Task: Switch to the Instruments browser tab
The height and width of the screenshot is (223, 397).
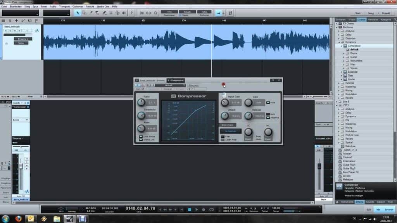Action: click(347, 202)
